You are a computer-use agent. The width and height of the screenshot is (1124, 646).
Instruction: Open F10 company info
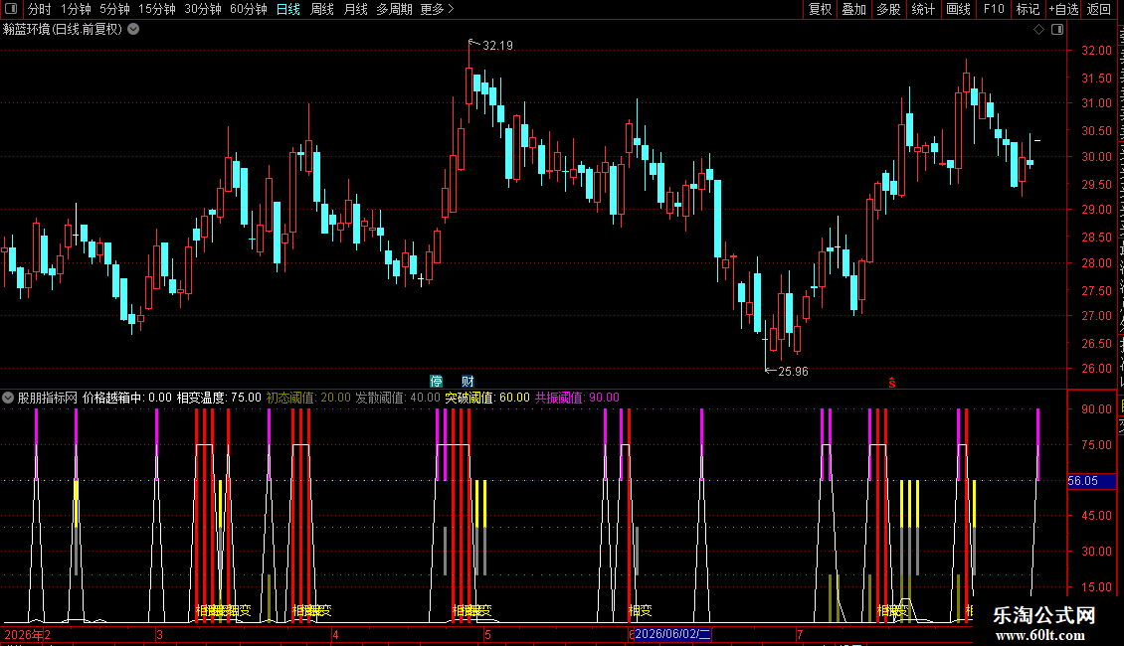pos(994,9)
